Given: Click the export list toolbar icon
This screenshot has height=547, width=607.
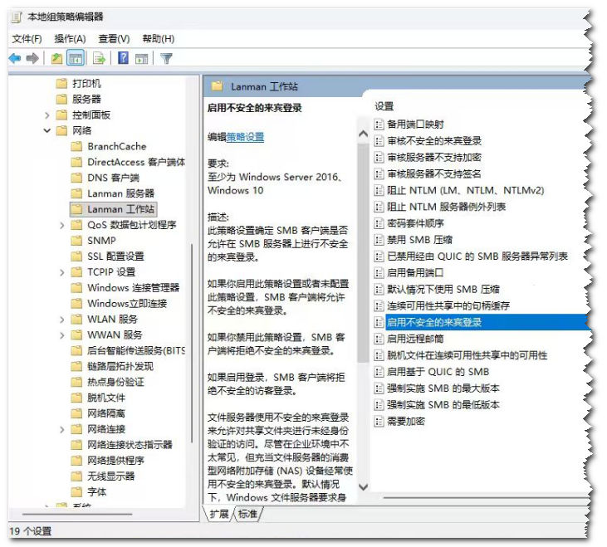Looking at the screenshot, I should (99, 58).
